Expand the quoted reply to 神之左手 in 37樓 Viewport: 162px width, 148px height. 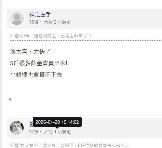click(x=70, y=145)
